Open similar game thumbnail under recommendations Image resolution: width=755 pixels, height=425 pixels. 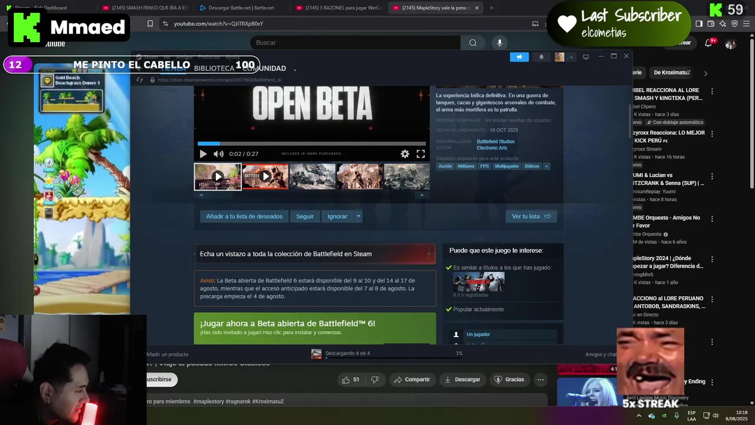click(478, 282)
